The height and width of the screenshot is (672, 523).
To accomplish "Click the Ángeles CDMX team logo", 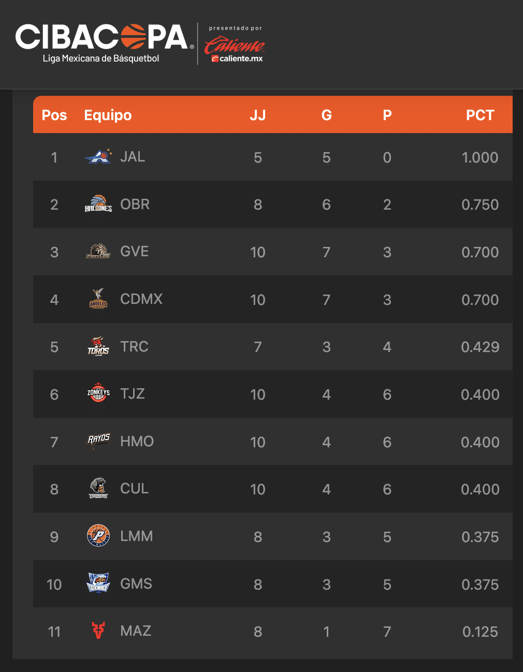I will pos(98,299).
